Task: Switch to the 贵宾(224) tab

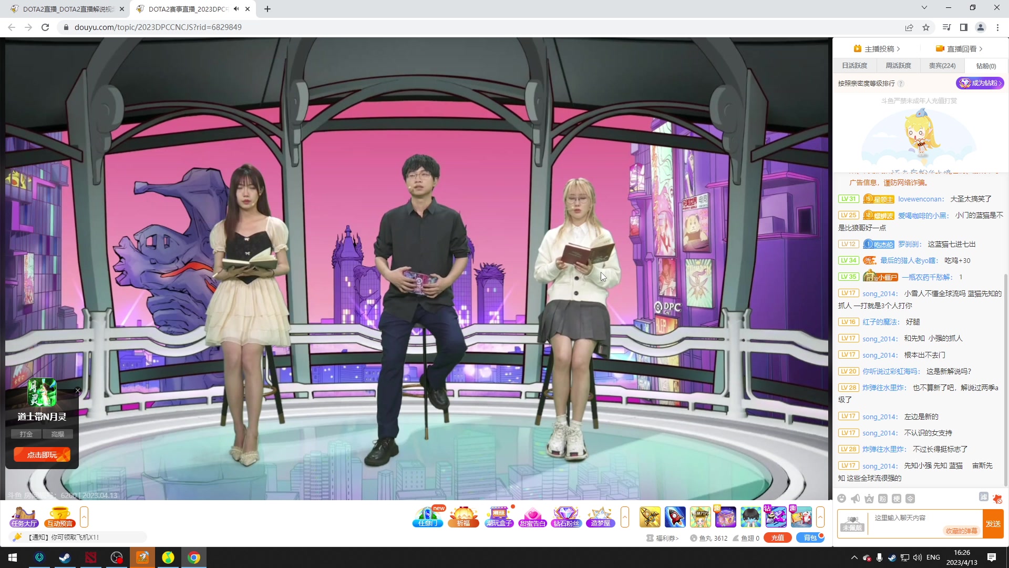Action: (x=942, y=66)
